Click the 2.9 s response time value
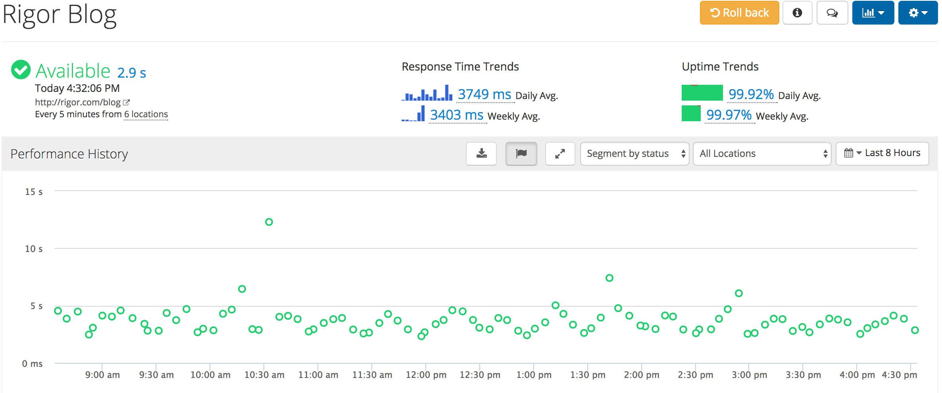This screenshot has height=393, width=942. (x=132, y=73)
